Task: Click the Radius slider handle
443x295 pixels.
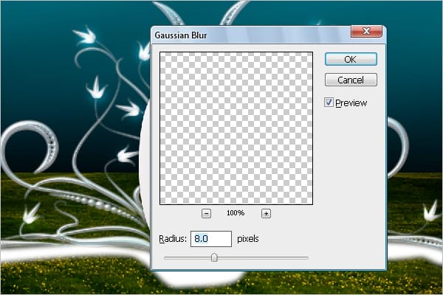Action: (214, 257)
